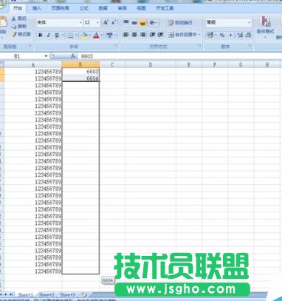Click the formula bar showing 6603

179,56
